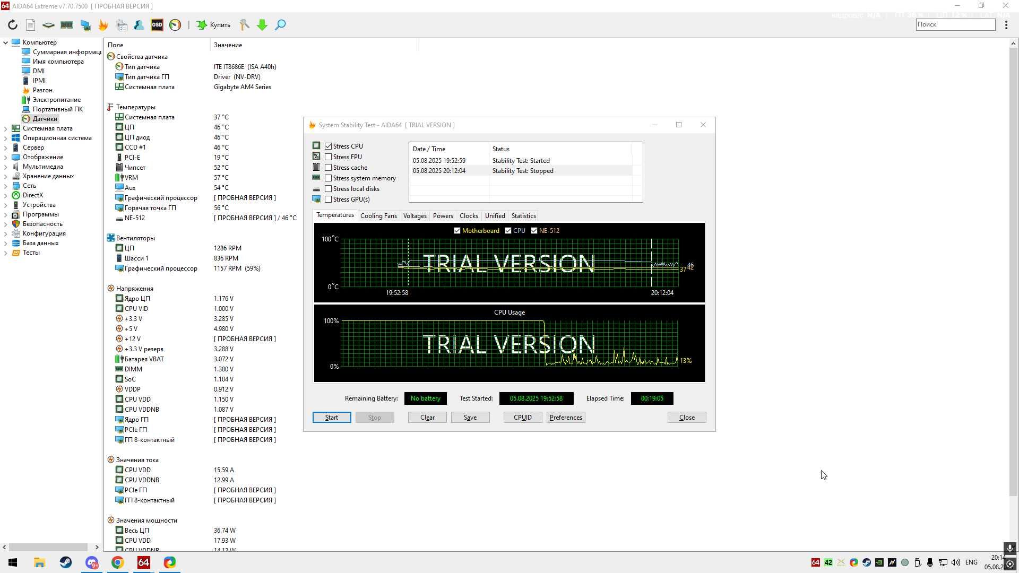Open the wrench and key preferences icon
Screen dimensions: 1019x573
coord(244,25)
